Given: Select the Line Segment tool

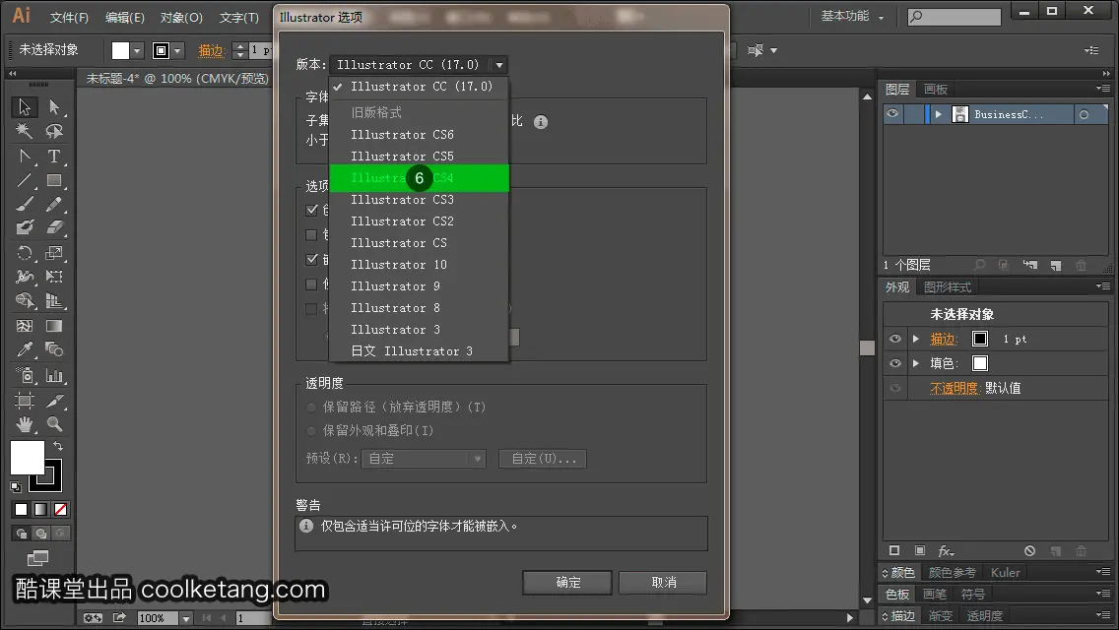Looking at the screenshot, I should click(x=25, y=180).
